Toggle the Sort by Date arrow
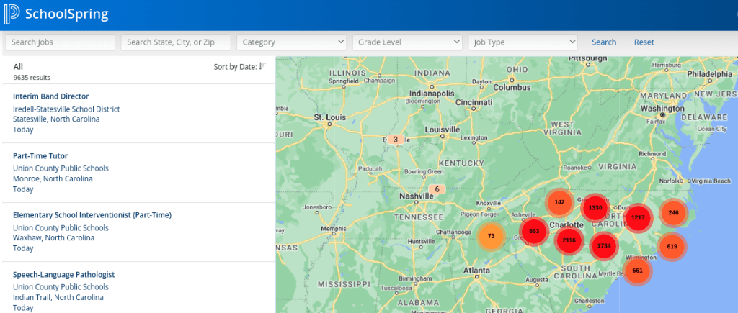The height and width of the screenshot is (313, 738). [x=262, y=66]
